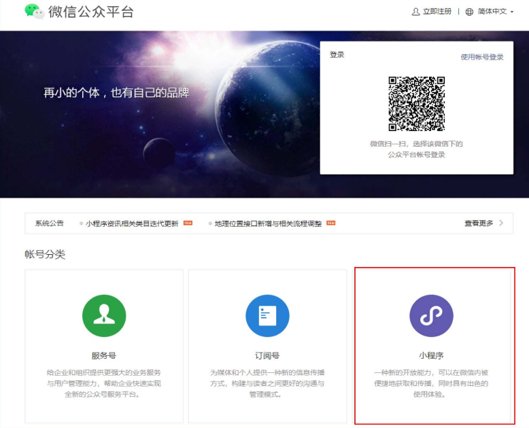The image size is (529, 428).
Task: Open 小程序资讯相关类目迭代更新 announcement
Action: coord(132,223)
